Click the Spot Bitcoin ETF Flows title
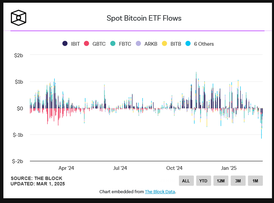 coord(144,18)
